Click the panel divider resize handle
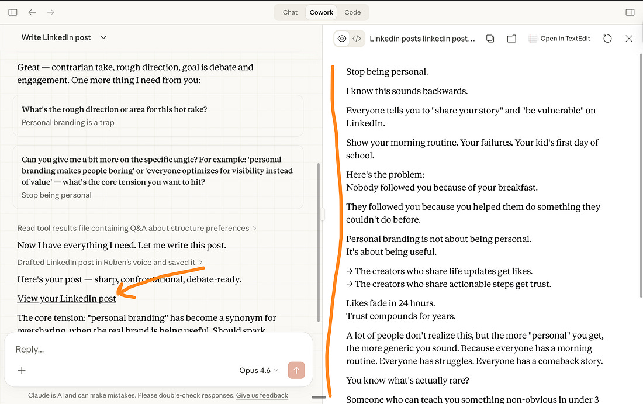 pos(322,215)
